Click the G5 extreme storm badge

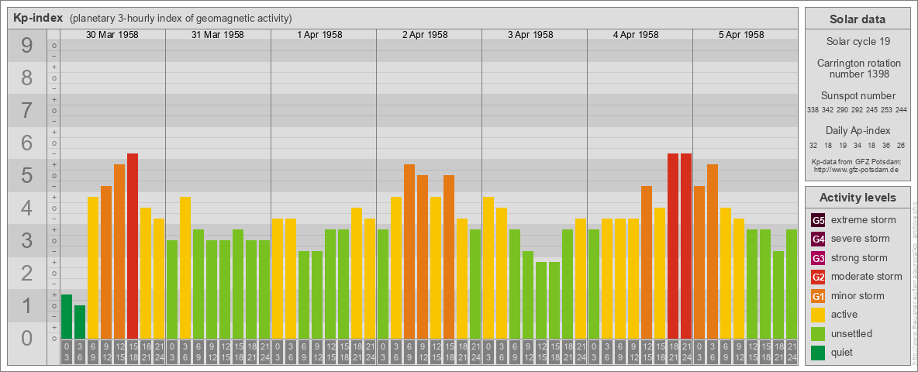pyautogui.click(x=818, y=220)
